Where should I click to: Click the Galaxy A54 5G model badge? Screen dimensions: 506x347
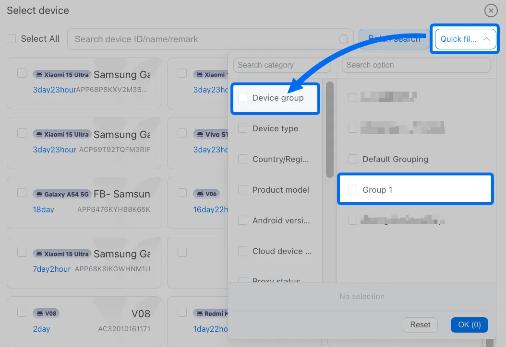point(62,194)
